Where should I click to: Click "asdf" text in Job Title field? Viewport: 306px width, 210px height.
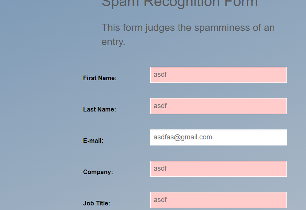click(x=160, y=200)
